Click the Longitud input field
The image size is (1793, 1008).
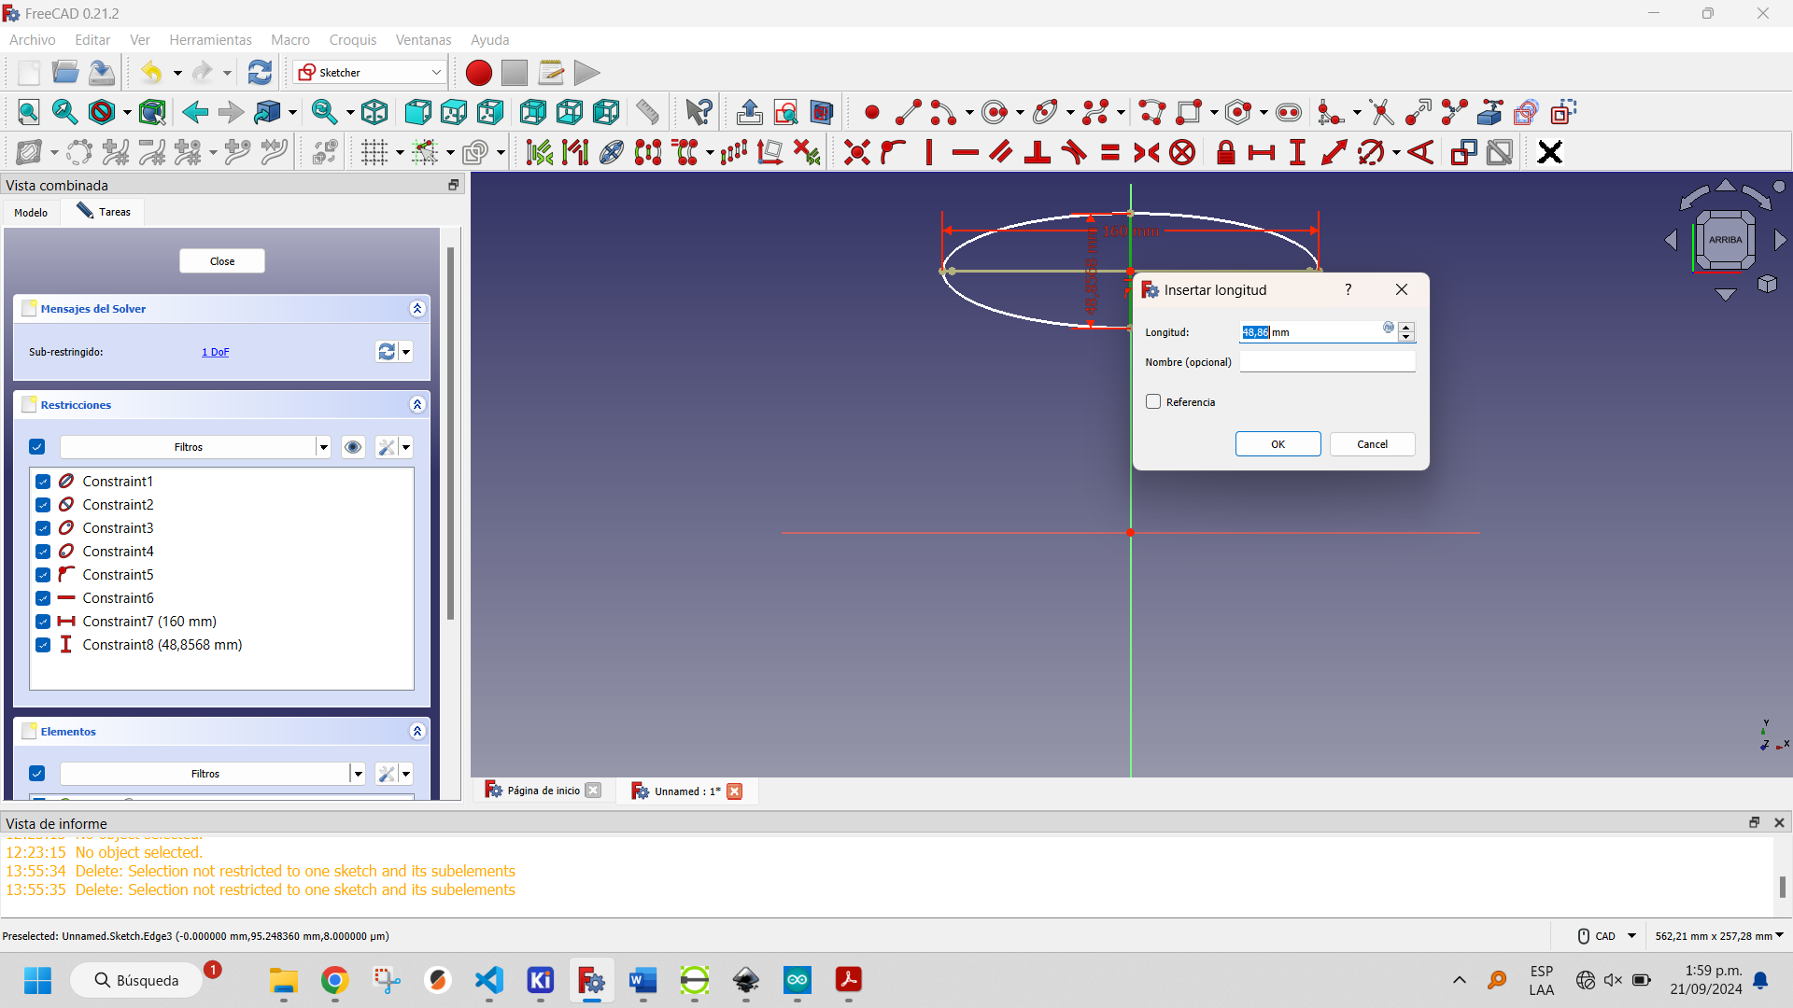(x=1311, y=331)
